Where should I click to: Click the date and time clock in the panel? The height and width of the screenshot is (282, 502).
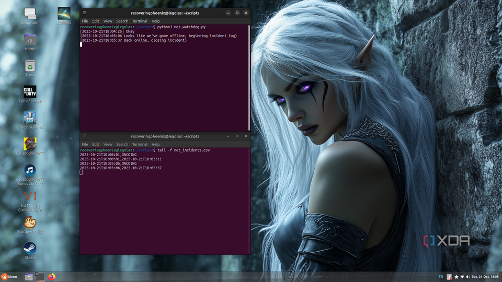pos(485,277)
